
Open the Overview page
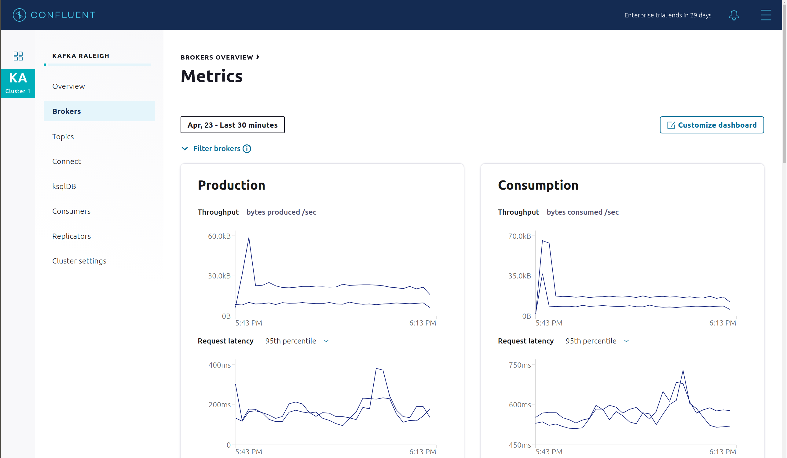coord(68,86)
